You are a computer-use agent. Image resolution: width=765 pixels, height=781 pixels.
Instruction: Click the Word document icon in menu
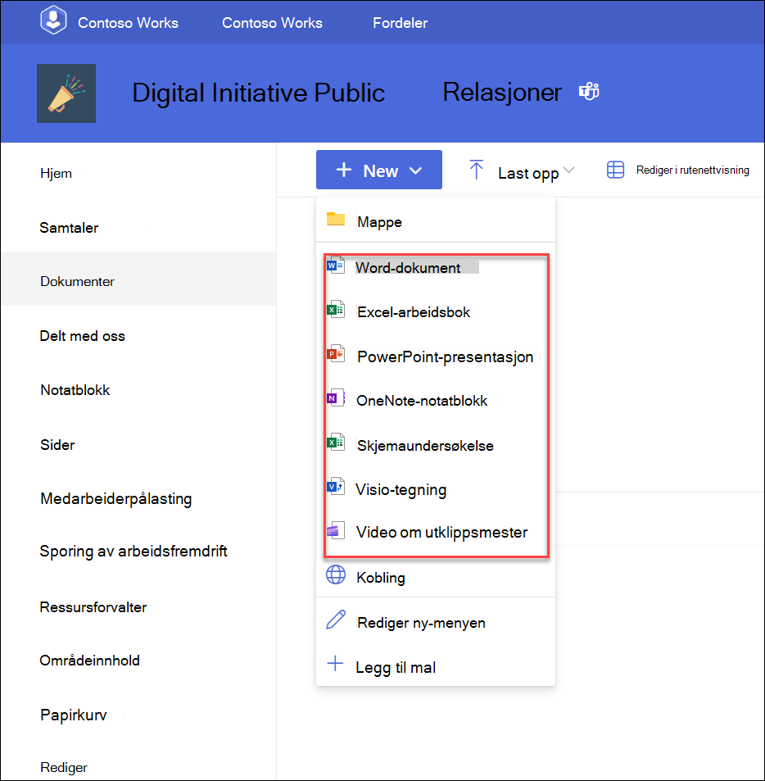click(x=336, y=266)
